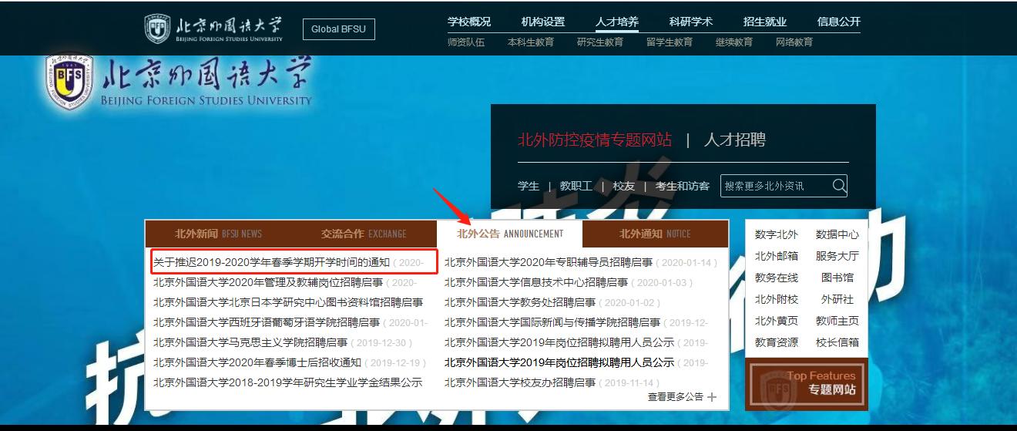1017x431 pixels.
Task: Open 数字北外 quick link
Action: [x=777, y=234]
